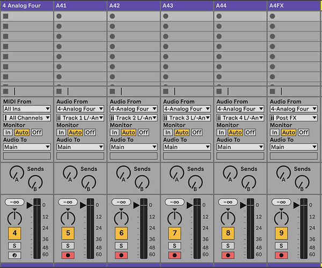
Task: Expand Audio To Main dropdown on A43
Action: point(186,147)
